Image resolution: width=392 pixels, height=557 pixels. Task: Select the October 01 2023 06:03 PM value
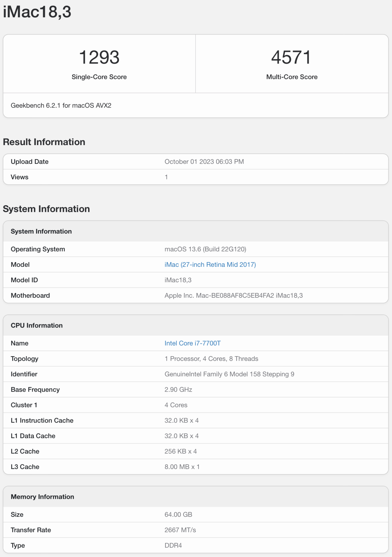pyautogui.click(x=204, y=162)
